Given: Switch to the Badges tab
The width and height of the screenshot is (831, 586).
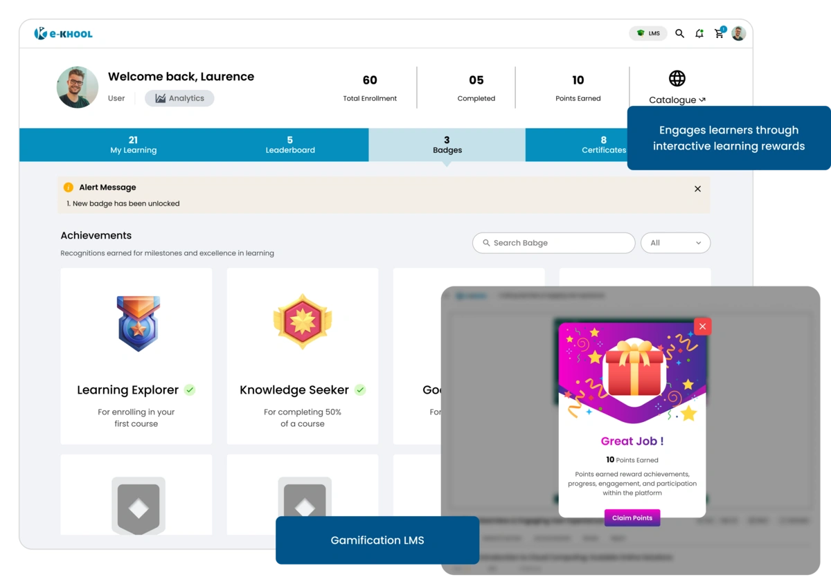Looking at the screenshot, I should (x=447, y=145).
